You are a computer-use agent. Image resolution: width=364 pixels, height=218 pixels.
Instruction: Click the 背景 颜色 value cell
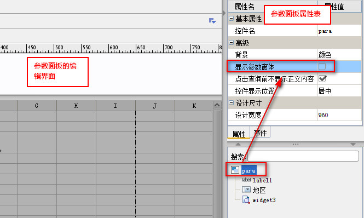pos(339,55)
